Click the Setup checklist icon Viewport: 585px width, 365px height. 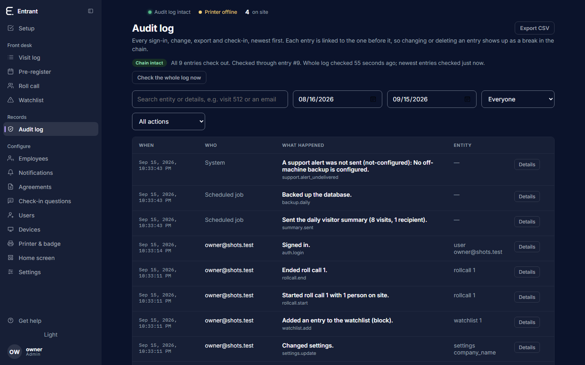pos(11,28)
